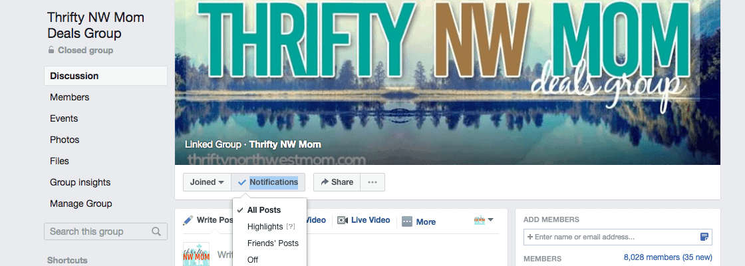Click the three-dots more actions button

pyautogui.click(x=372, y=182)
